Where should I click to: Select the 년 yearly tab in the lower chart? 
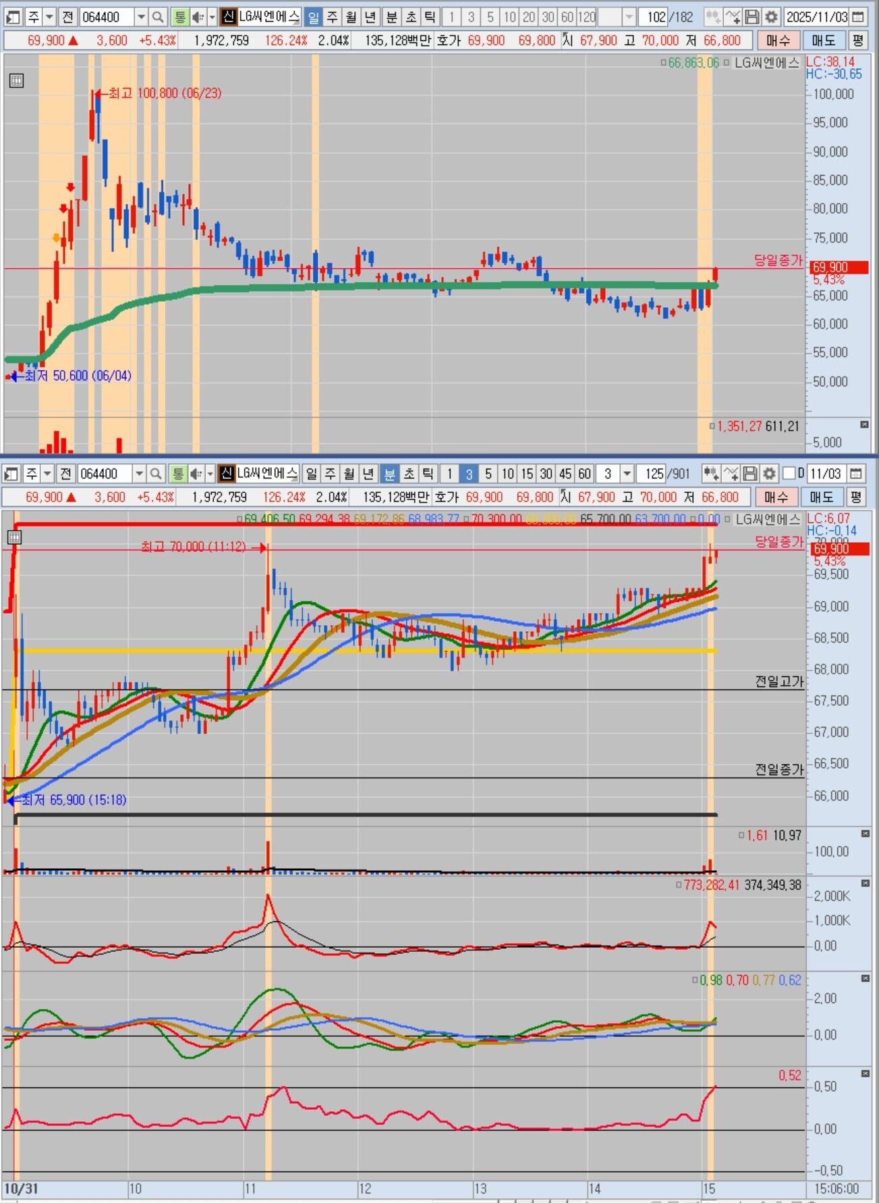368,474
